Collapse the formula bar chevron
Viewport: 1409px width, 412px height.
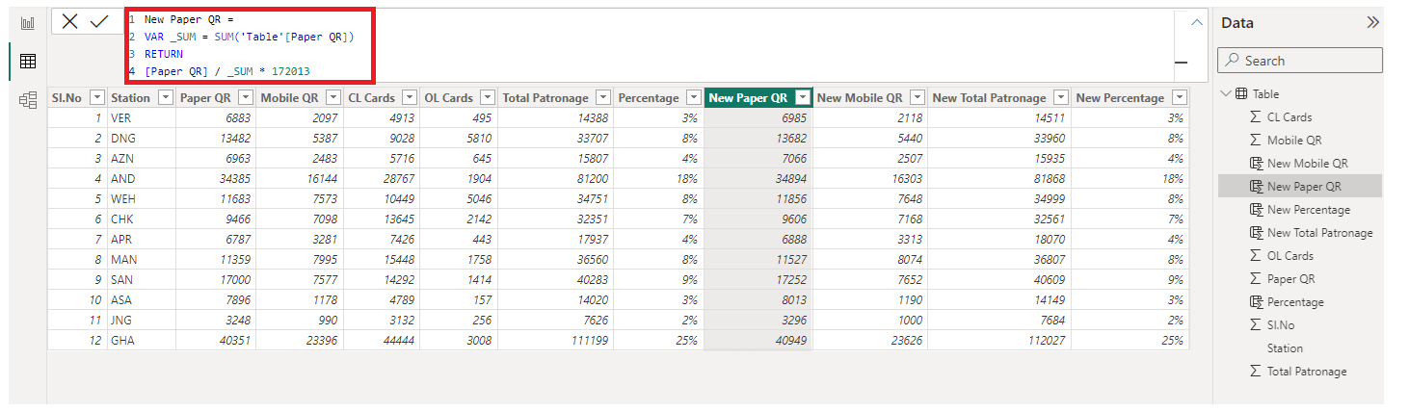click(x=1196, y=22)
